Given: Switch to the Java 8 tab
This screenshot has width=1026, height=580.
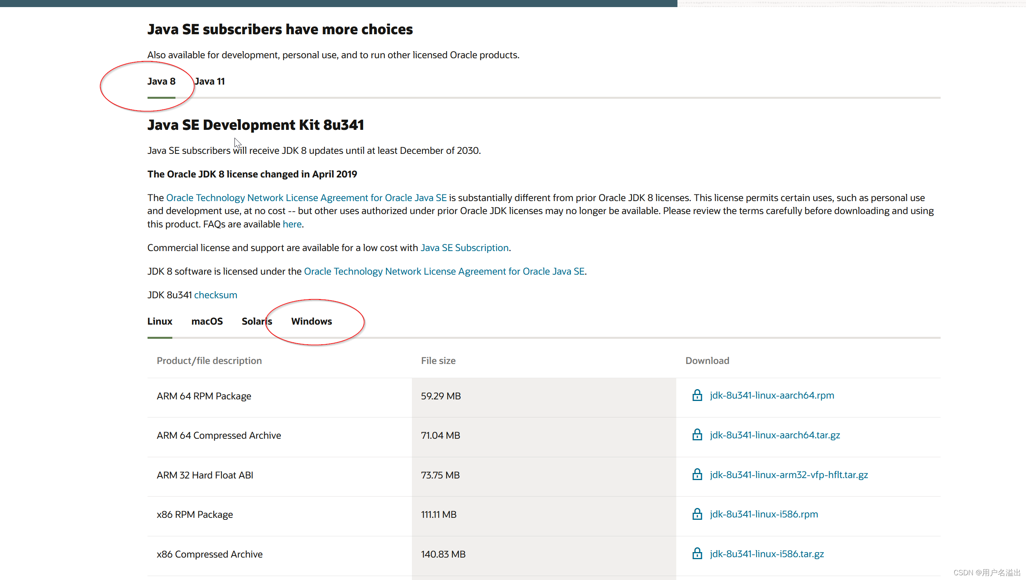Looking at the screenshot, I should (161, 82).
